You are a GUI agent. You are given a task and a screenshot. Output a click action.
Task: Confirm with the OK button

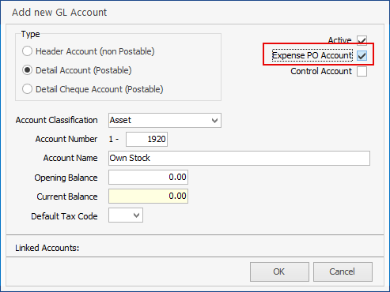click(x=279, y=271)
